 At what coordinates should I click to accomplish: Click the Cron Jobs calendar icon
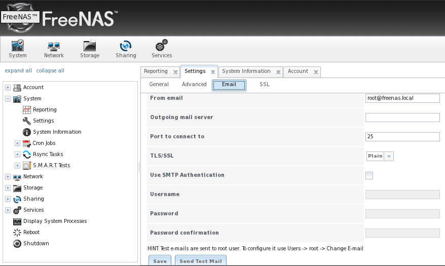click(27, 143)
